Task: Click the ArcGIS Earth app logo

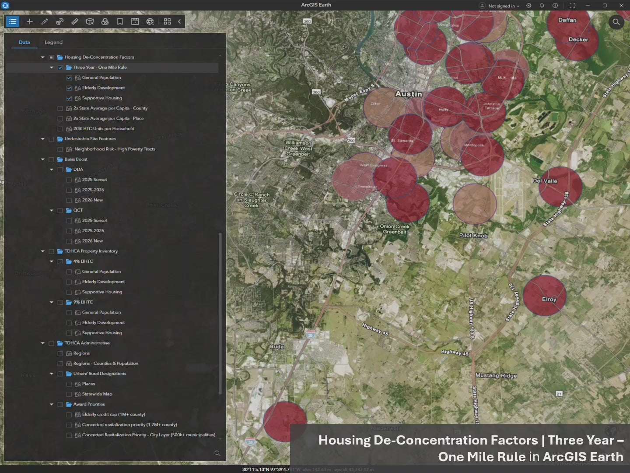Action: pyautogui.click(x=5, y=5)
